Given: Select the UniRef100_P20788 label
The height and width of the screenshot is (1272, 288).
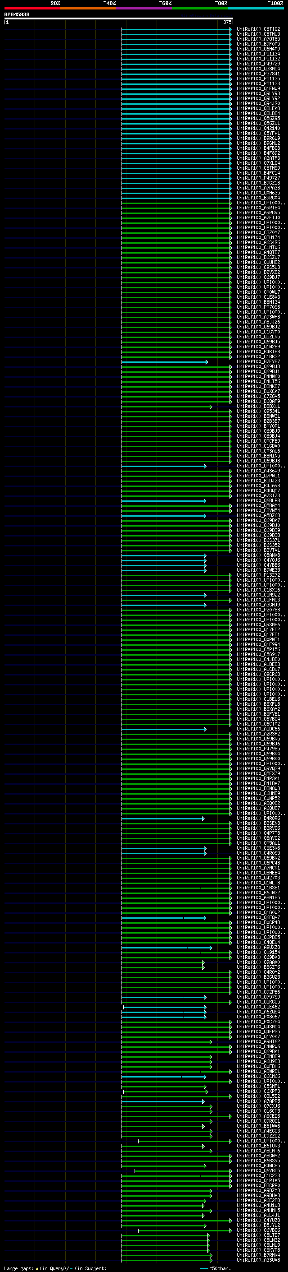Looking at the screenshot, I should 258,610.
